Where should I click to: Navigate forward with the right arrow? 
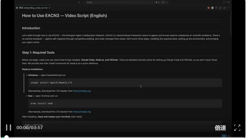(x=84, y=2)
